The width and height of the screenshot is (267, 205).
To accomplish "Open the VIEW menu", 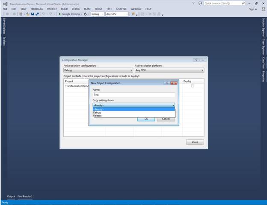I will [24, 9].
